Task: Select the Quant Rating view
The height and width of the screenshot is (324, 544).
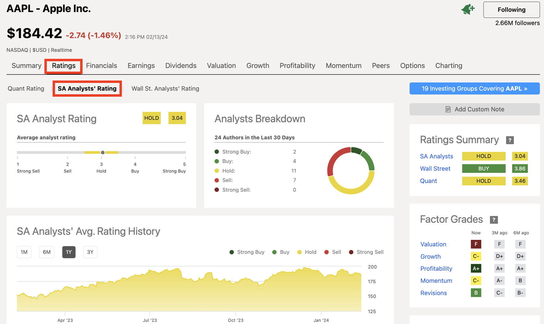Action: (x=26, y=89)
